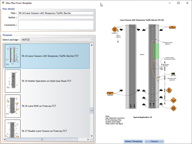This screenshot has width=192, height=144.
Task: Click the horizontal scrollbar in template list
Action: coord(42,139)
